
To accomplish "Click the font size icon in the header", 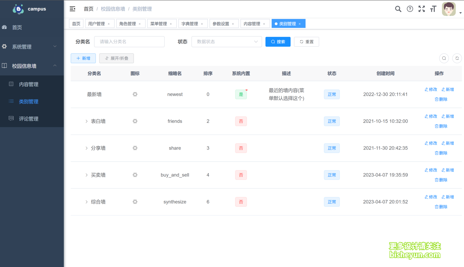I will [433, 9].
